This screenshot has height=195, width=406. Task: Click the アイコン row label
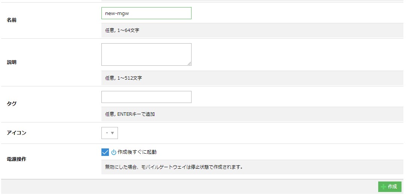[x=17, y=133]
